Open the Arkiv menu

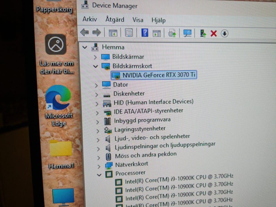point(90,19)
